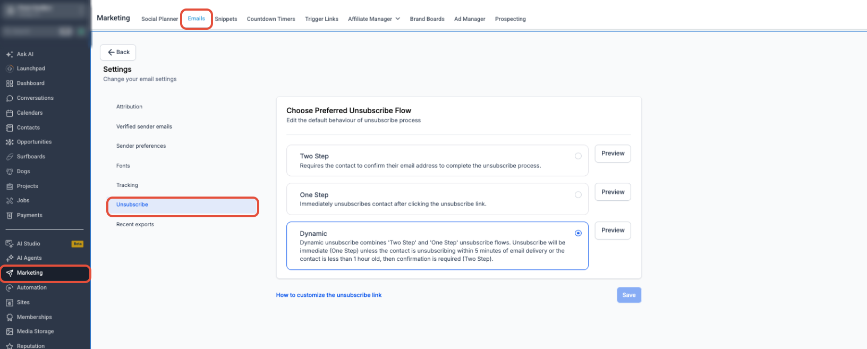This screenshot has width=867, height=349.
Task: Click the Launchpad icon in sidebar
Action: [x=10, y=69]
